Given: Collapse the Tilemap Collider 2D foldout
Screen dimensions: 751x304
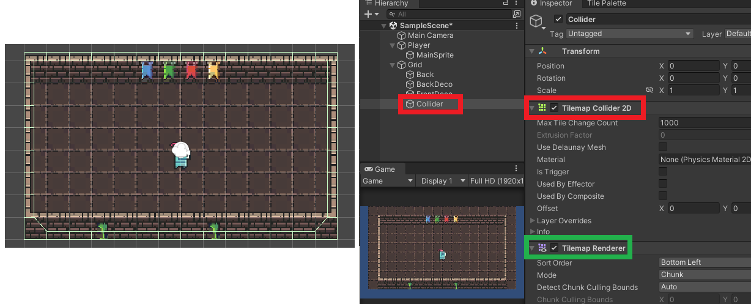Looking at the screenshot, I should click(531, 108).
